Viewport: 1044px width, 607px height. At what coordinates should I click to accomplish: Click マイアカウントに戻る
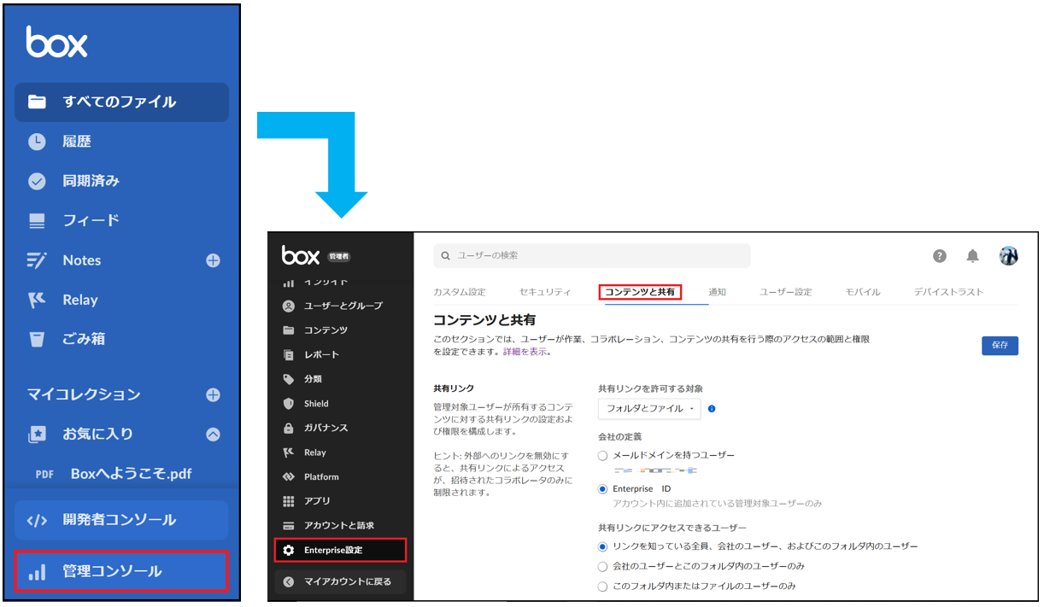tap(340, 582)
